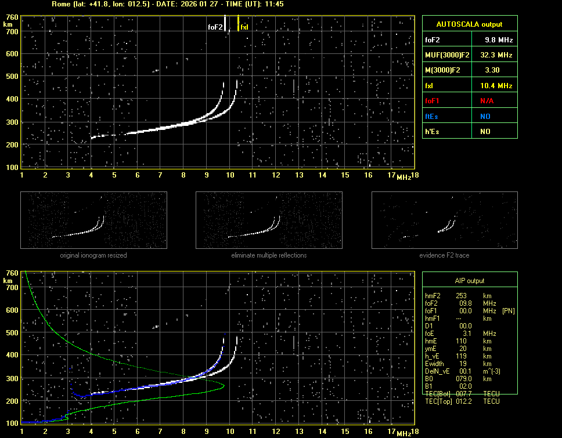
Task: Click the MHz axis label of the upper ionogram
Action: 404,177
